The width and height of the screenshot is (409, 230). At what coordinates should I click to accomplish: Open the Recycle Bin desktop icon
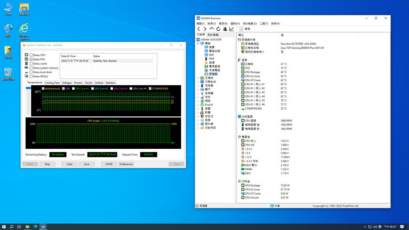[8, 74]
